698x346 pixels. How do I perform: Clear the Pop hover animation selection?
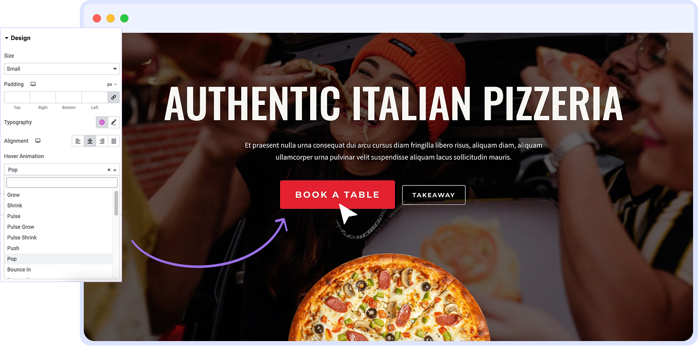pos(109,170)
